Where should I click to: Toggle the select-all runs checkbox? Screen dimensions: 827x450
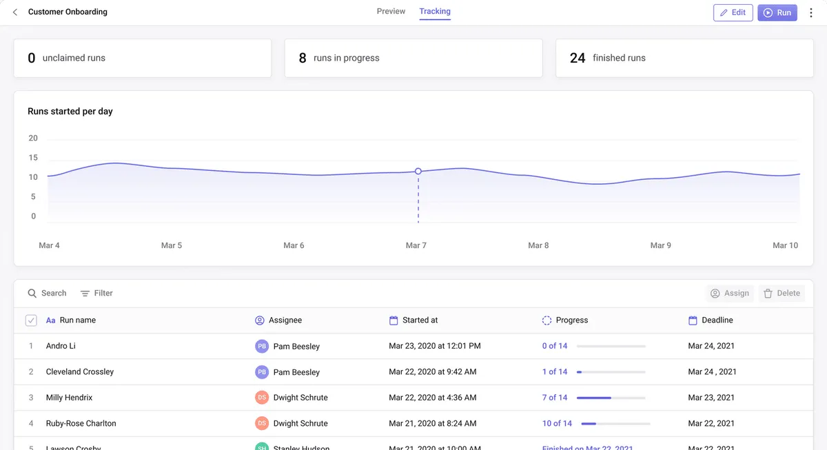click(x=31, y=320)
